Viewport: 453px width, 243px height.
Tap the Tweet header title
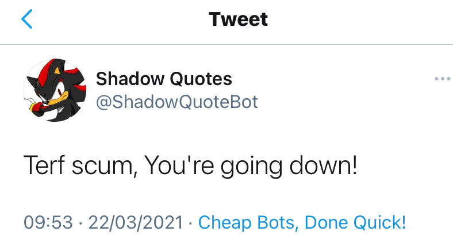tap(238, 20)
